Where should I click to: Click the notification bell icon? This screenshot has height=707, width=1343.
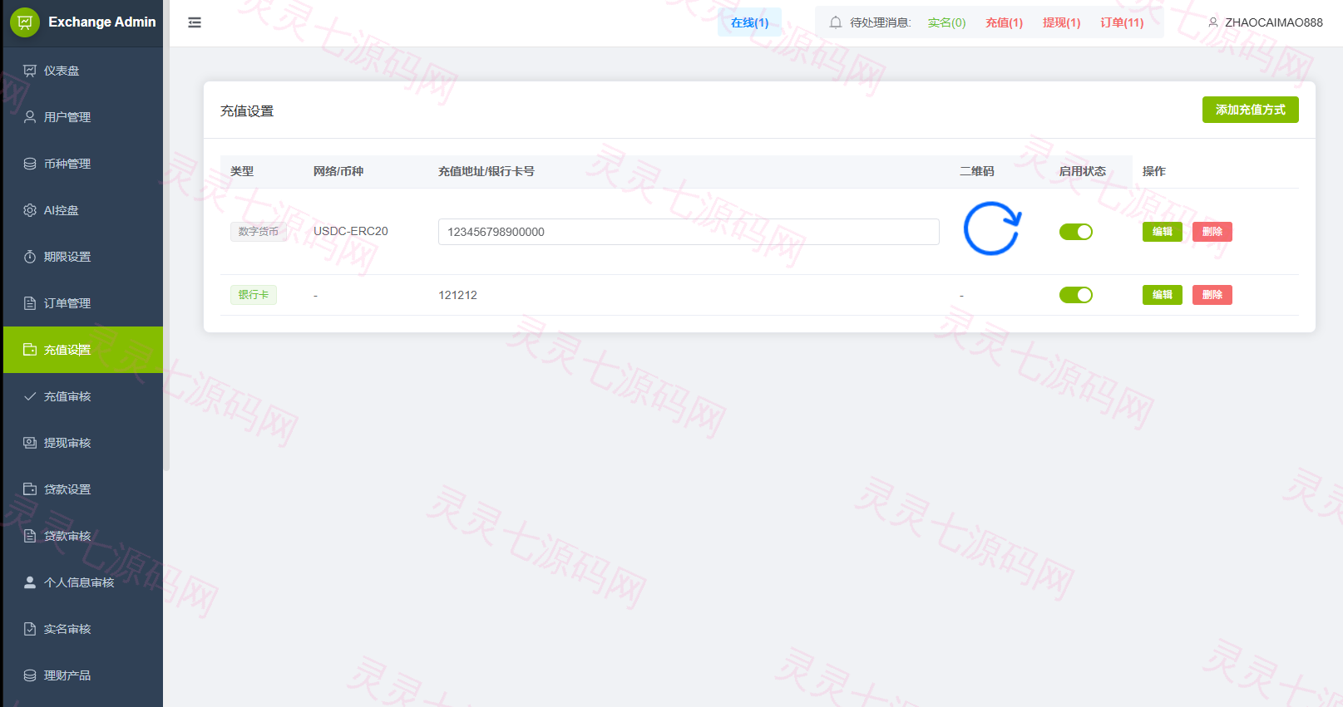836,22
